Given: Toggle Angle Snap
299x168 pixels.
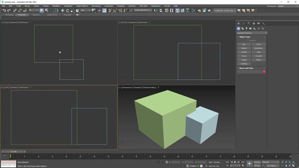Looking at the screenshot, I should click(x=115, y=10).
